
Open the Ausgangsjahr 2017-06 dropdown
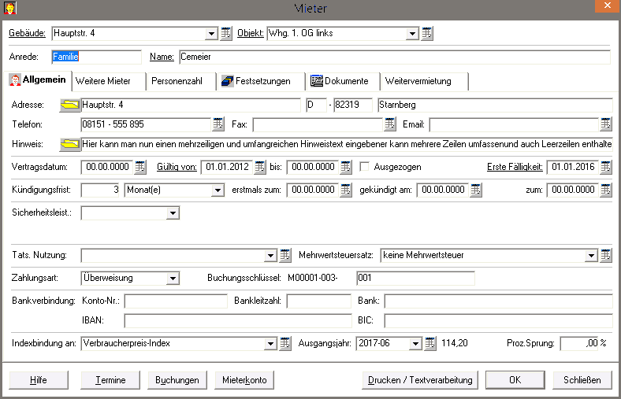pyautogui.click(x=415, y=343)
